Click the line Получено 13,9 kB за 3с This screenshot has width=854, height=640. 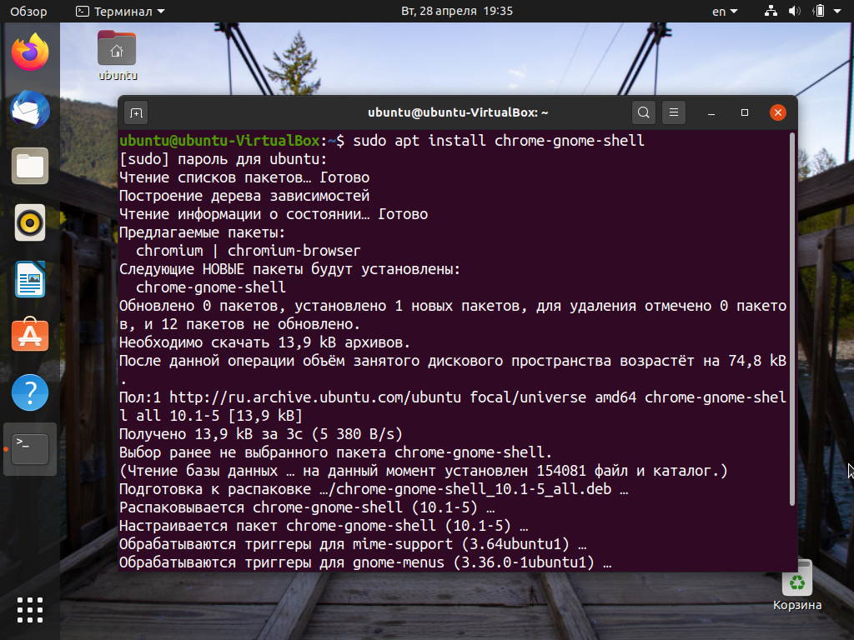tap(261, 434)
